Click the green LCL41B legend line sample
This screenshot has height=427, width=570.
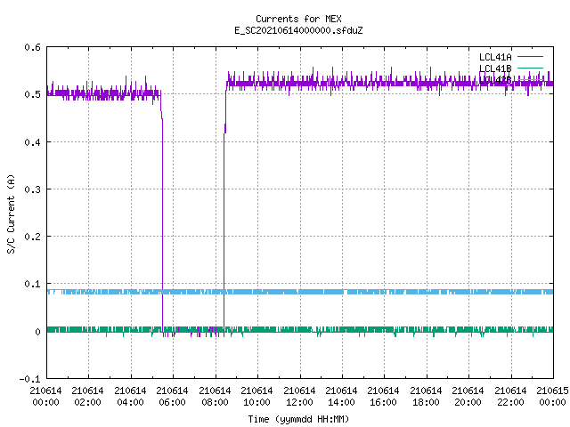(x=530, y=68)
